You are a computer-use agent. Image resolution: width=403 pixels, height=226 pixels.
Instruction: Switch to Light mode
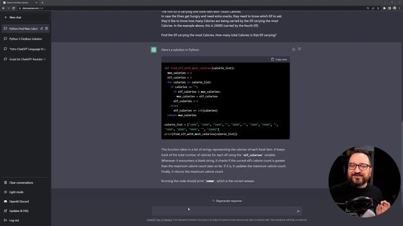click(25, 192)
